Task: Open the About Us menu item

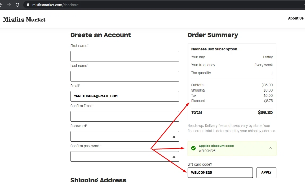Action: click(296, 18)
